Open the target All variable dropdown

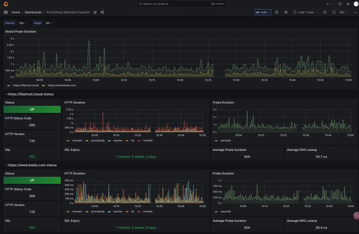49,23
